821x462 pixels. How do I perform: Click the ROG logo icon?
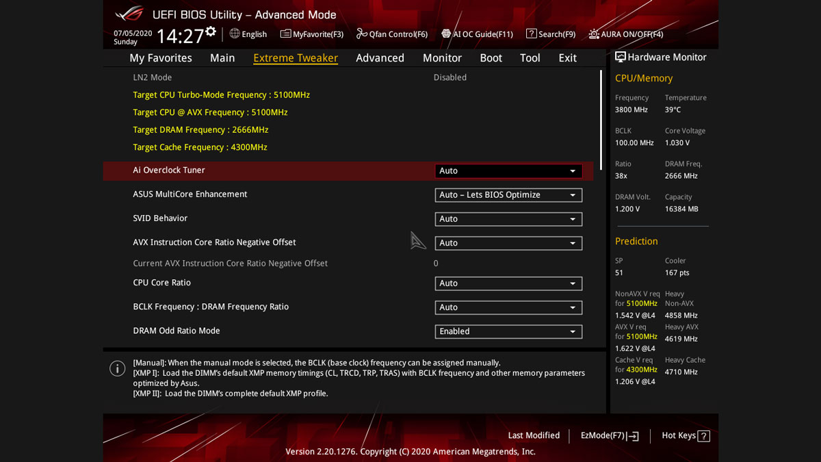[x=128, y=14]
